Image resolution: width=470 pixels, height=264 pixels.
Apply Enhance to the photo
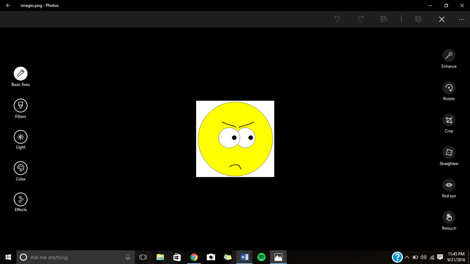pyautogui.click(x=449, y=56)
